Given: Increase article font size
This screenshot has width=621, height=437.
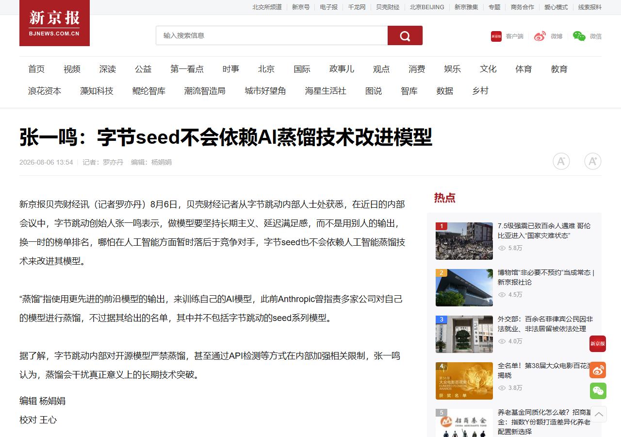Looking at the screenshot, I should (x=593, y=161).
